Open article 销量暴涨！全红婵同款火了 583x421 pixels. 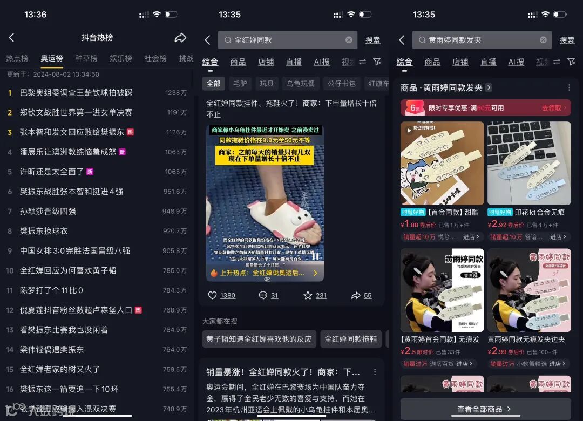coord(283,372)
